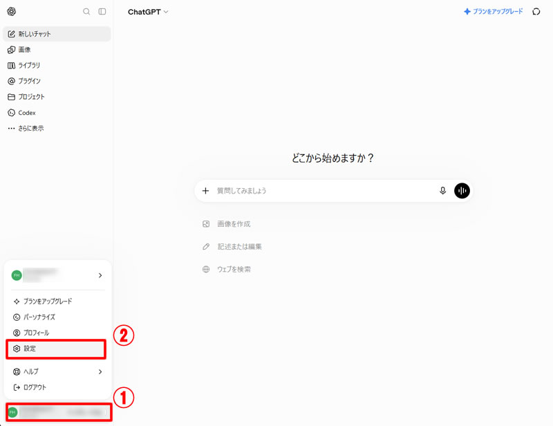Select ログアウト to sign out
553x426 pixels.
(57, 387)
